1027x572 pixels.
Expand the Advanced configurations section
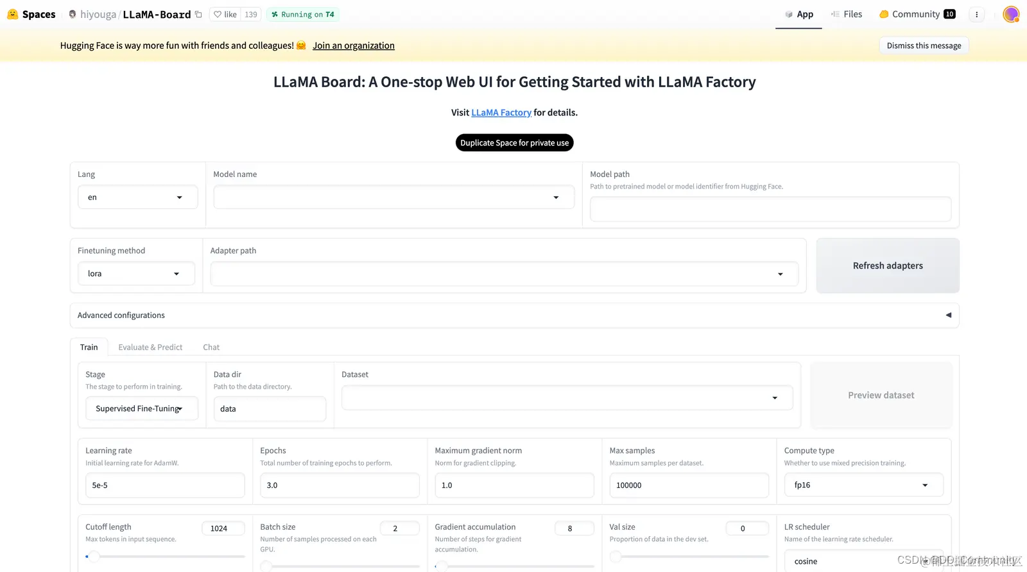coord(514,315)
